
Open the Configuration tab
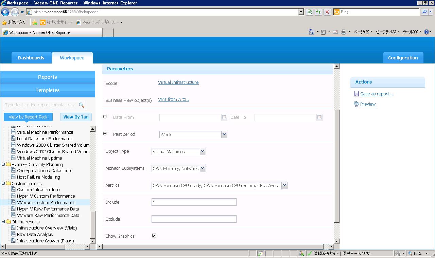tap(403, 58)
